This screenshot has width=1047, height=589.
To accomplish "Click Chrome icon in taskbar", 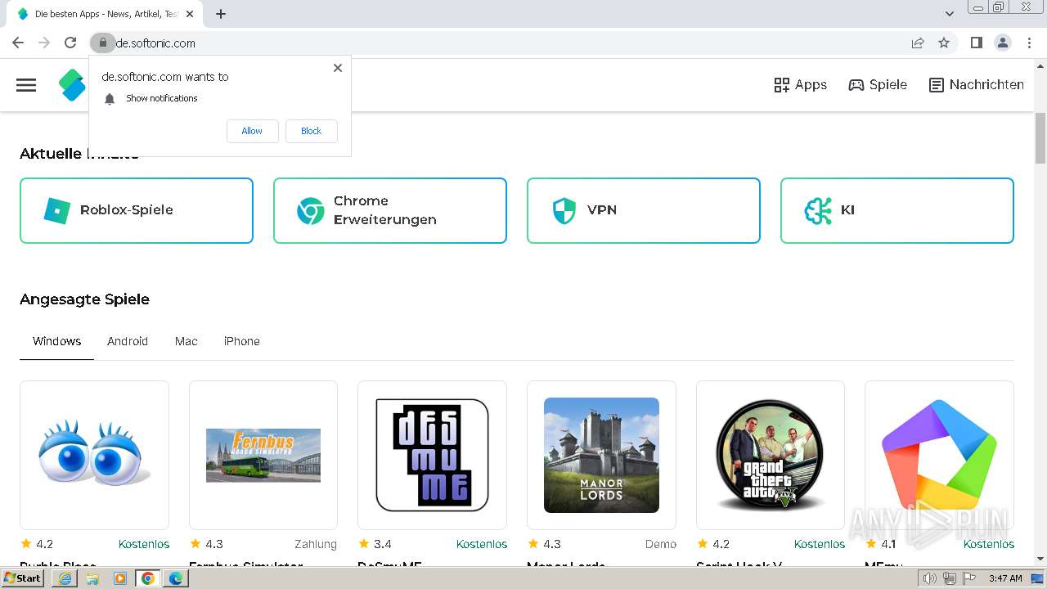I will tap(148, 578).
